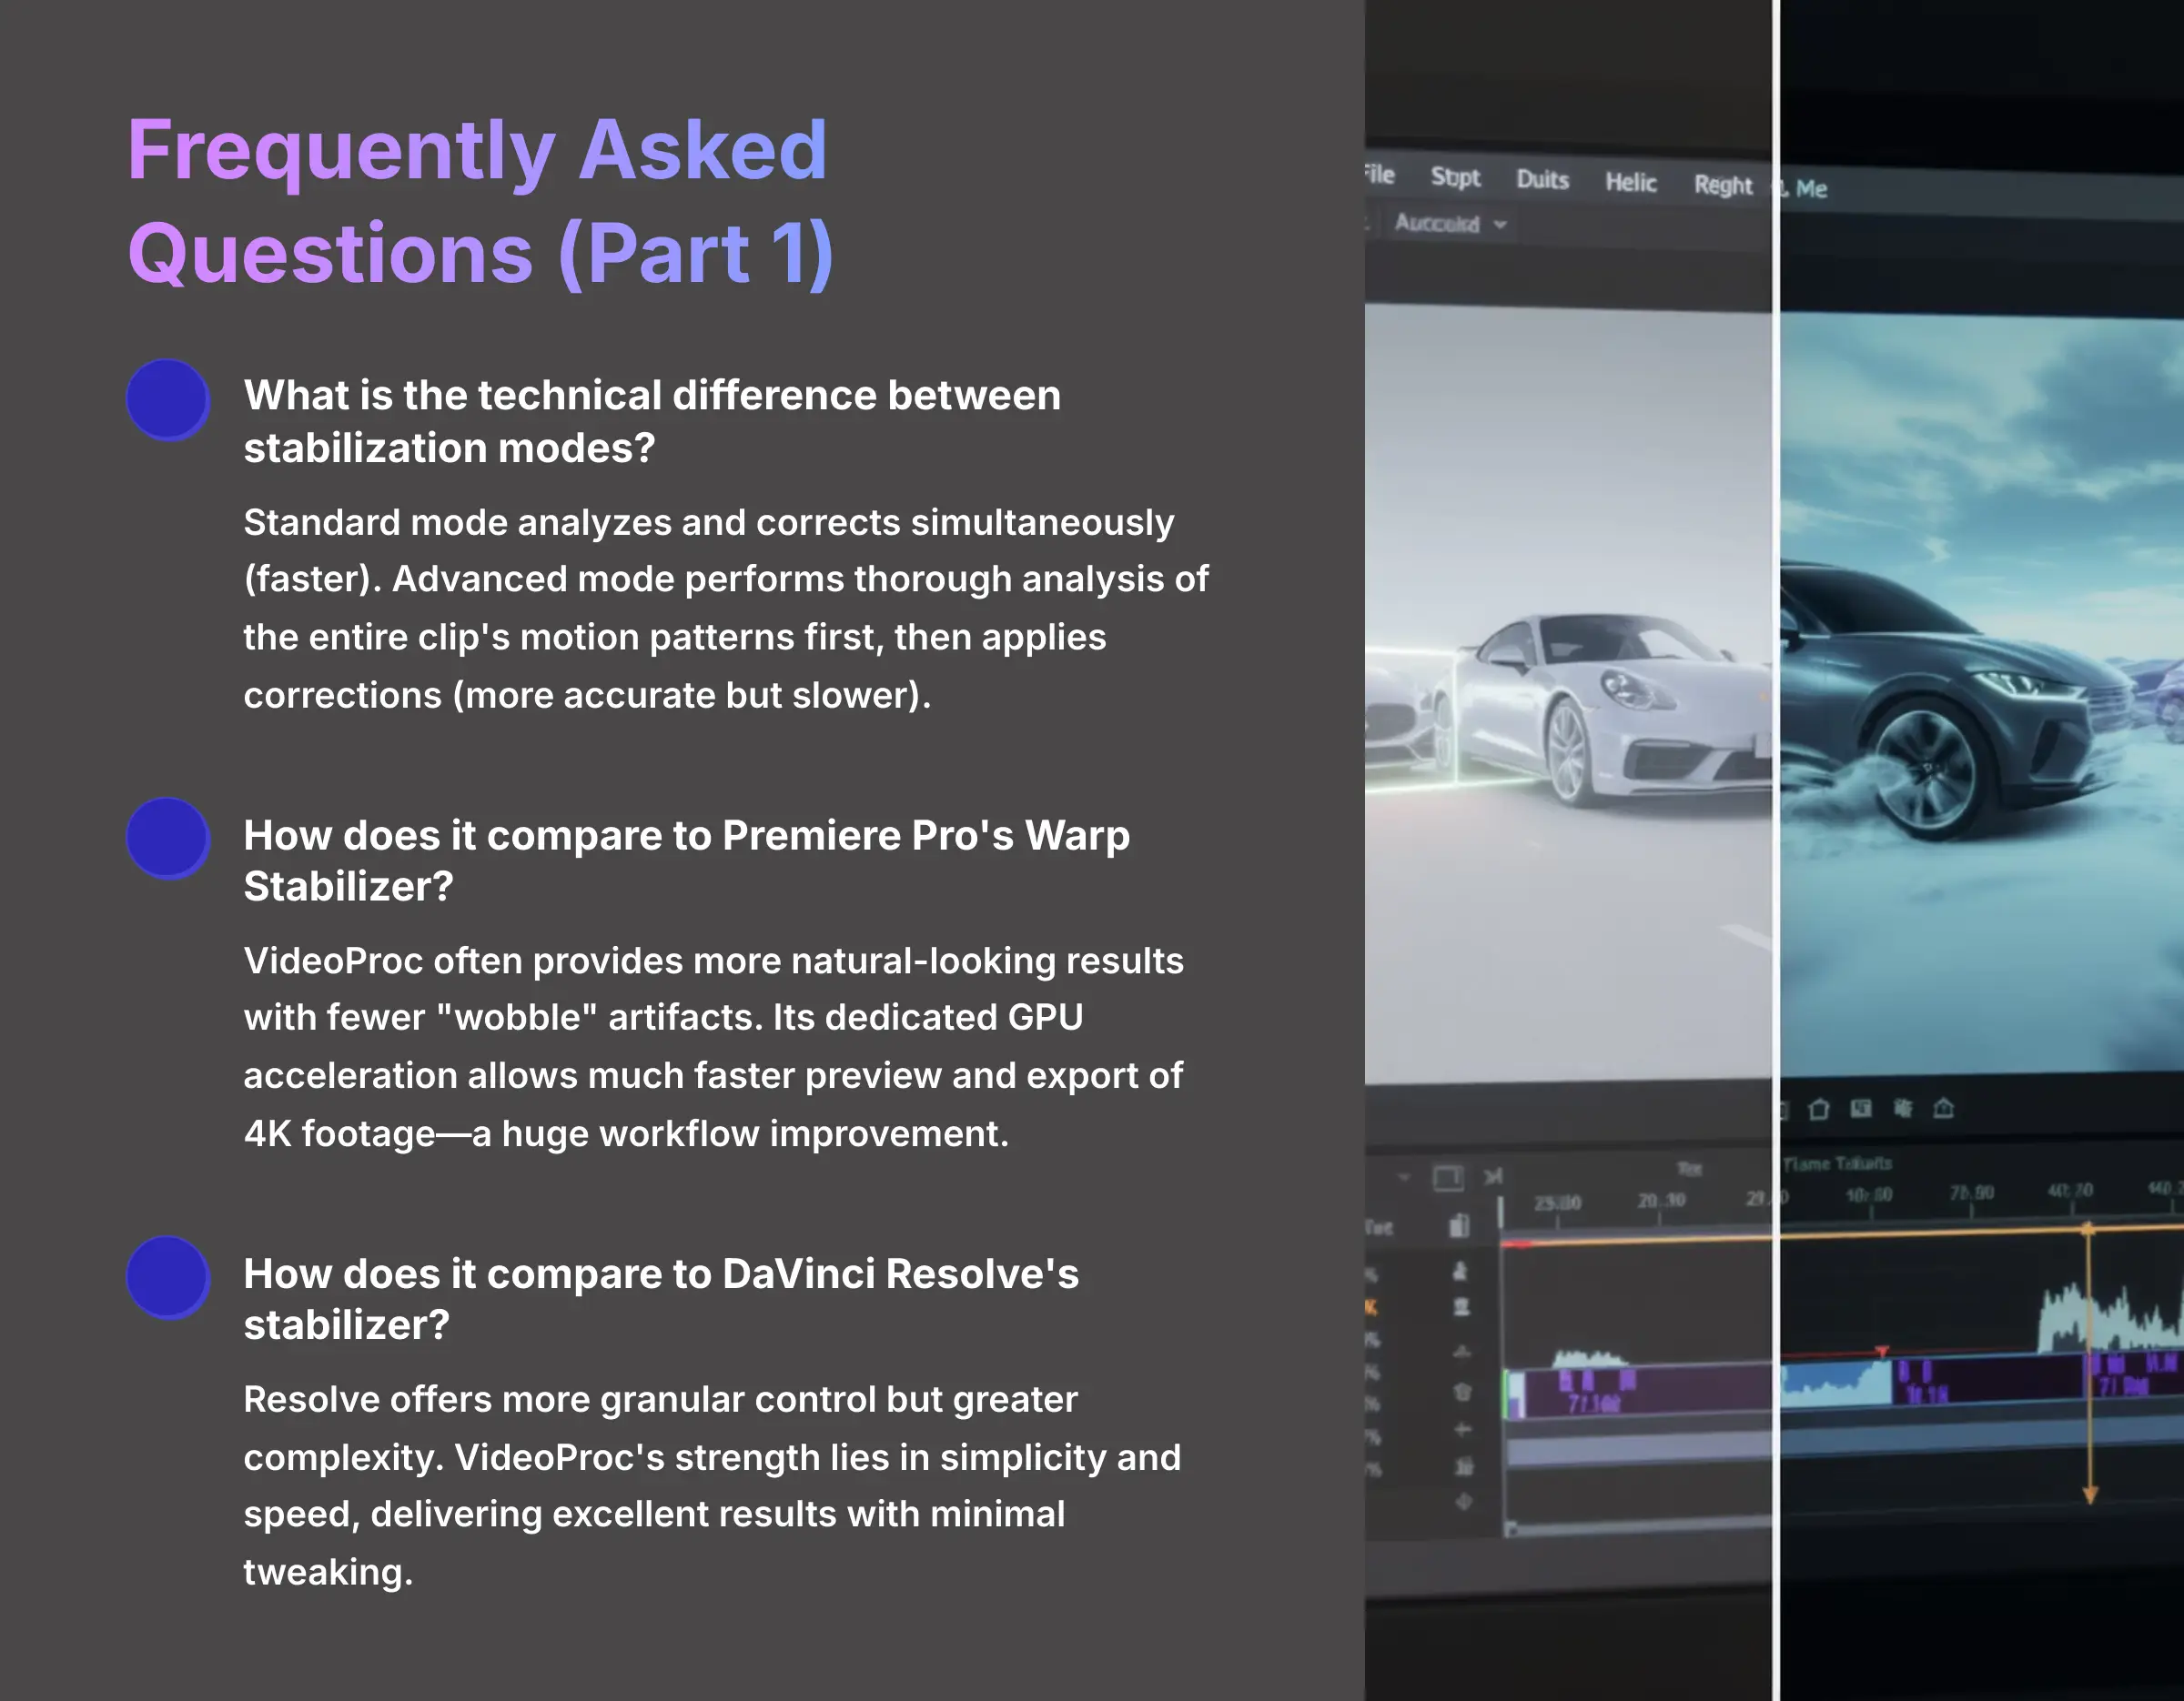Screen dimensions: 2184x1701
Task: Click the house icon right of the gear icon
Action: (x=1943, y=1107)
